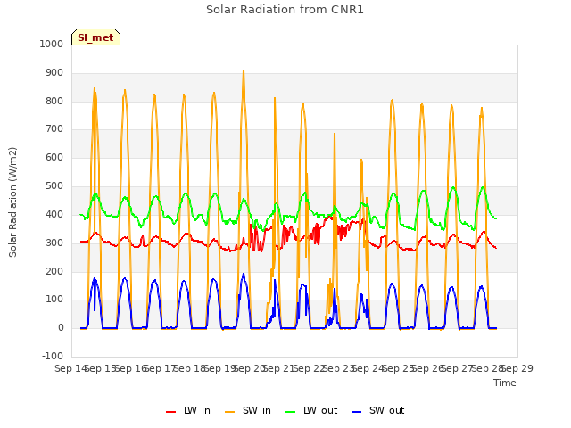Click the -100 y-axis tick label
The height and width of the screenshot is (428, 571).
(x=53, y=356)
